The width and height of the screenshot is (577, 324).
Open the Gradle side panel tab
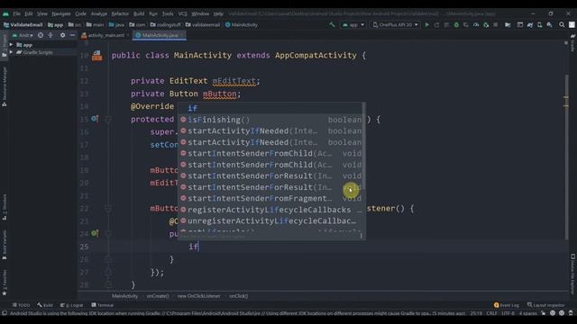click(572, 42)
